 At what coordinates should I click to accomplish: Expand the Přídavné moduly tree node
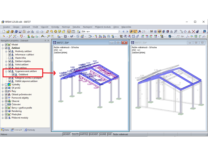coord(3,118)
